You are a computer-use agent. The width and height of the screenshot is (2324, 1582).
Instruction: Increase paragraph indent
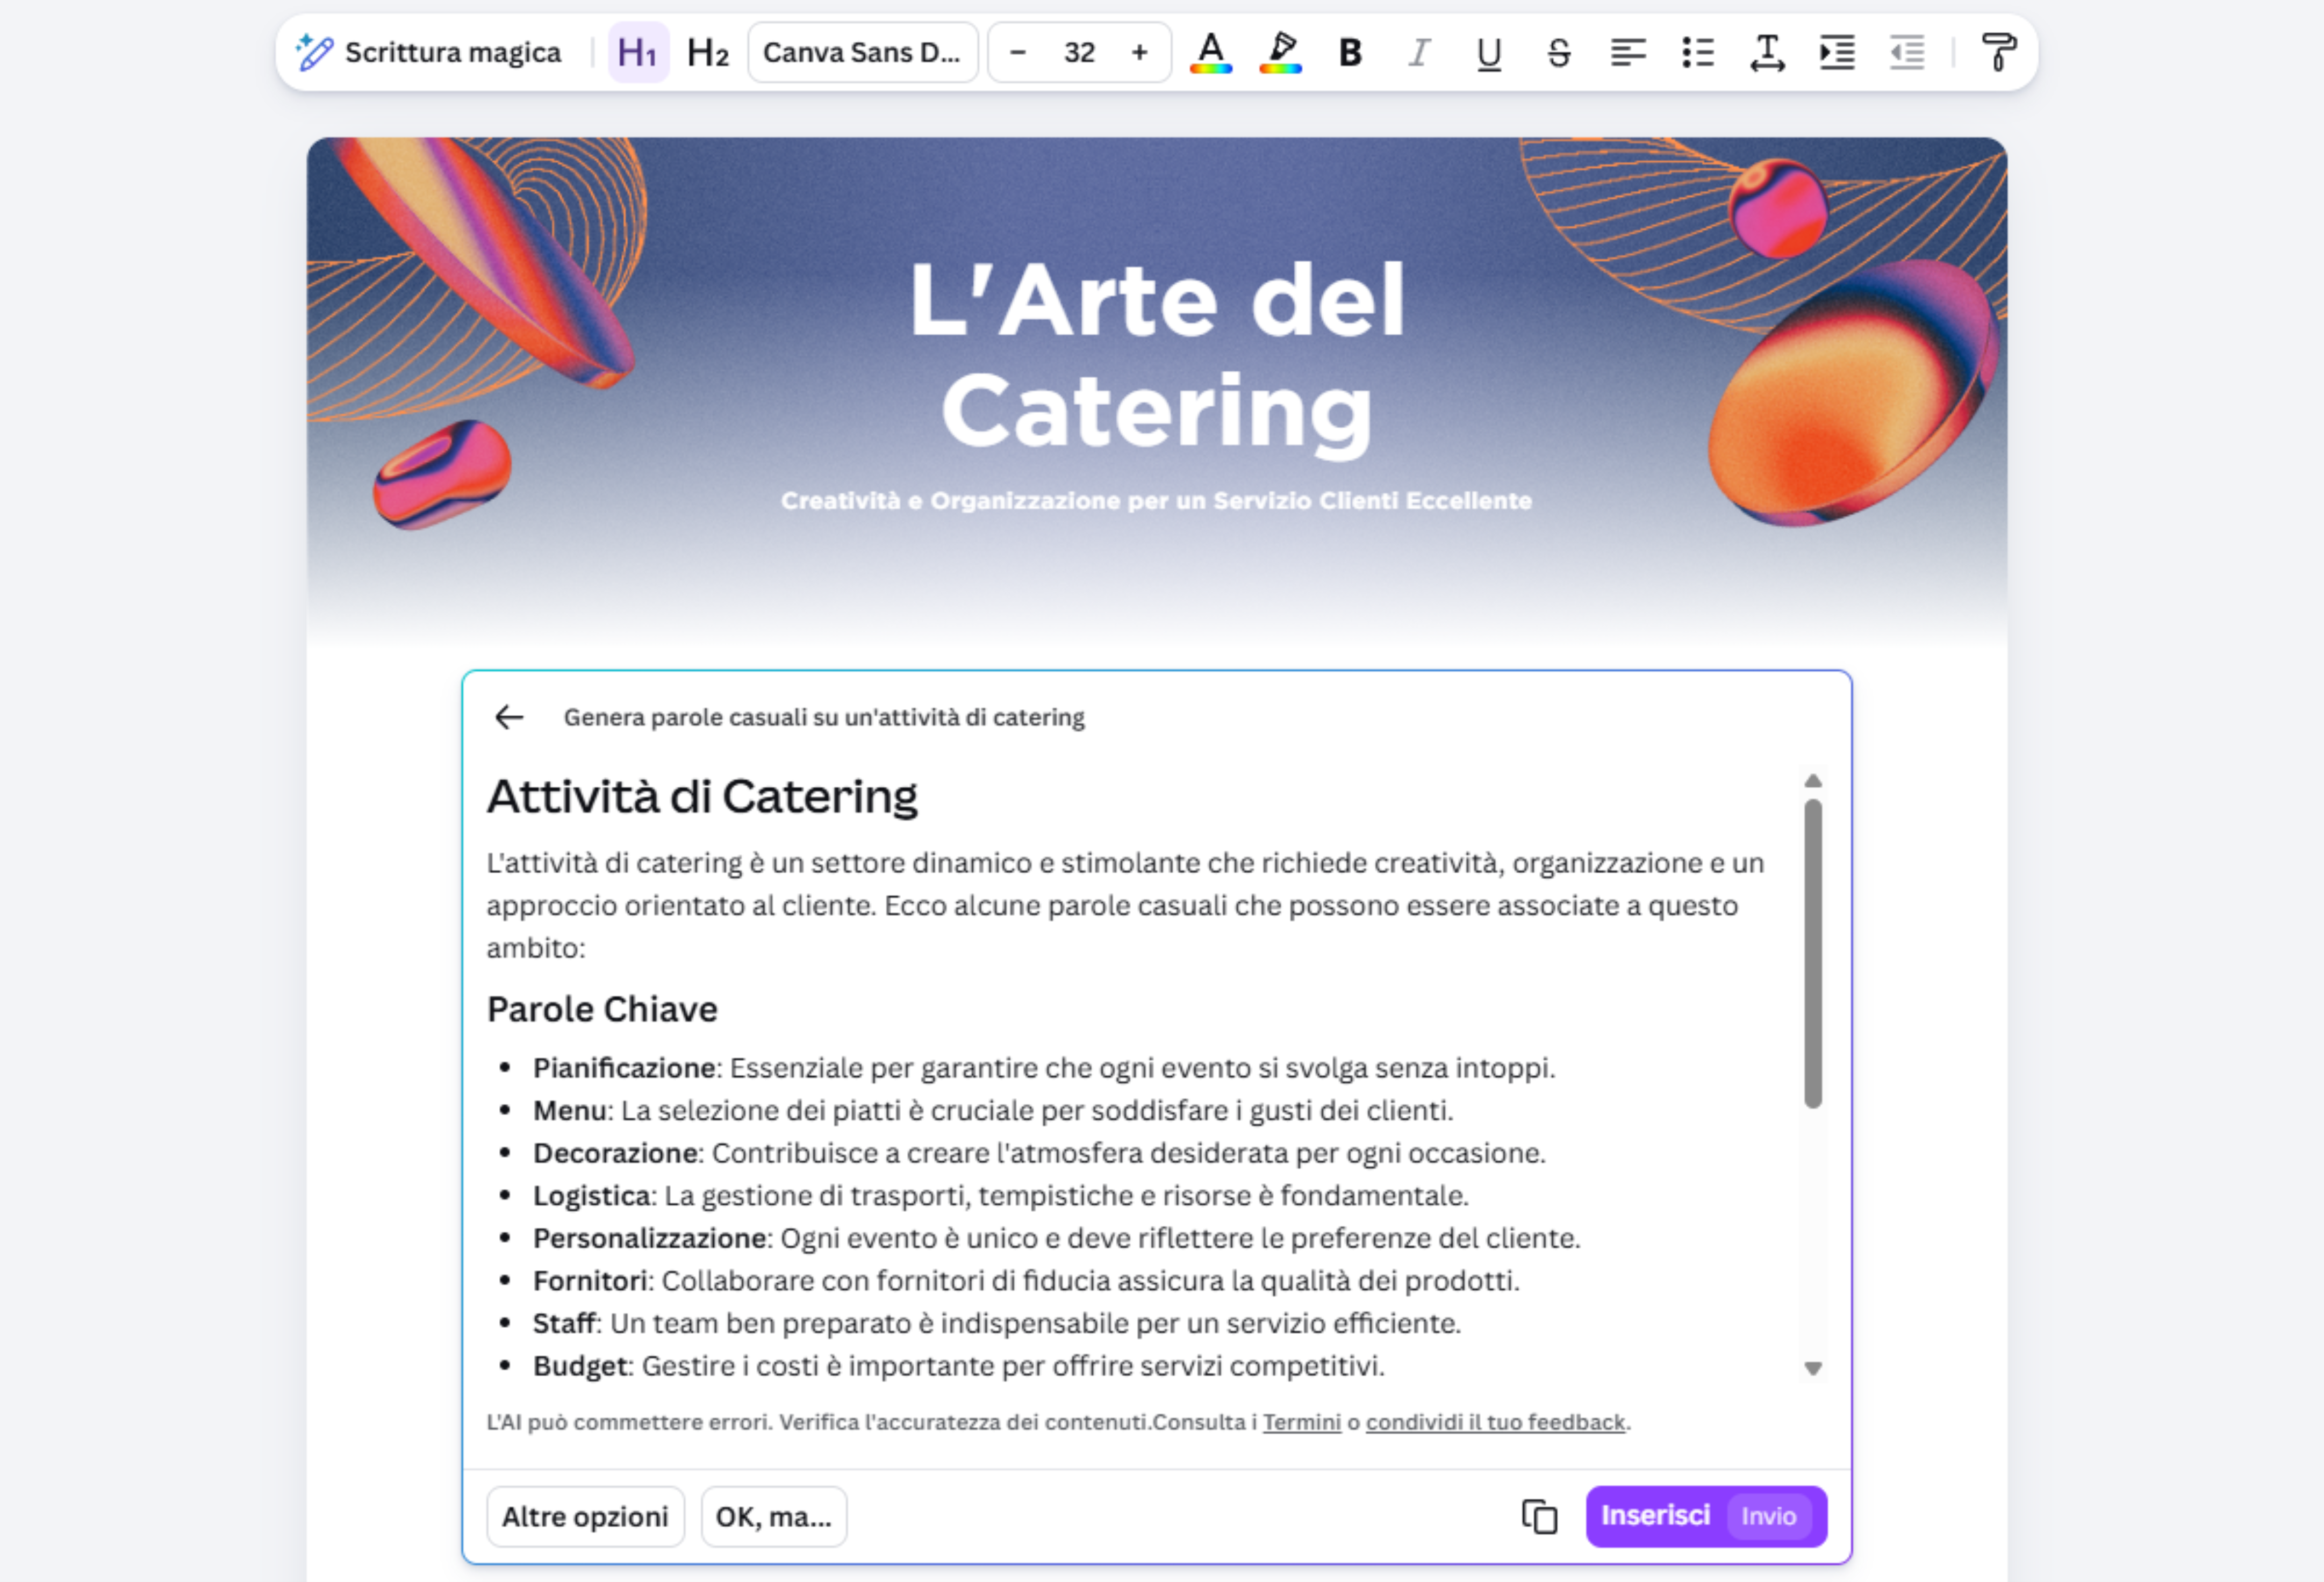1837,52
